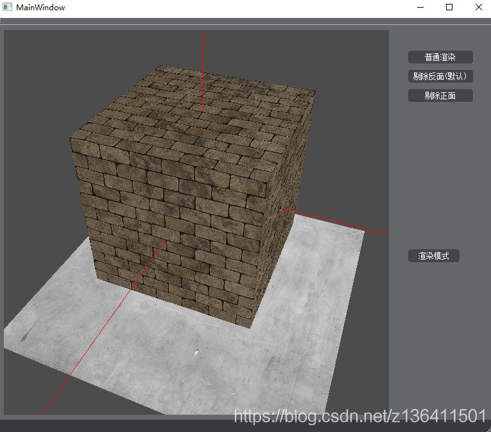Minimize the MainWindow window

[420, 7]
